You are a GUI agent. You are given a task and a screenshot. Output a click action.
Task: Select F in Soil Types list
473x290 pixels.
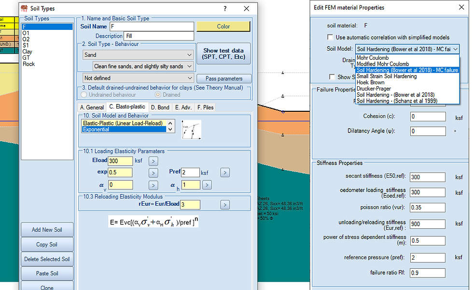(x=47, y=27)
